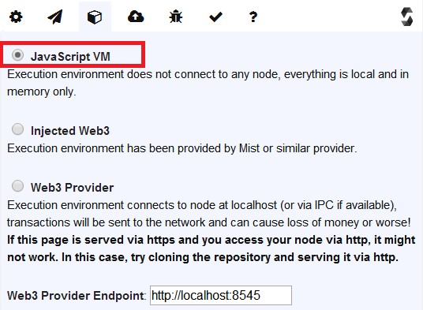Click the 'Web3 Provider' heading label
The image size is (423, 310).
(x=73, y=188)
